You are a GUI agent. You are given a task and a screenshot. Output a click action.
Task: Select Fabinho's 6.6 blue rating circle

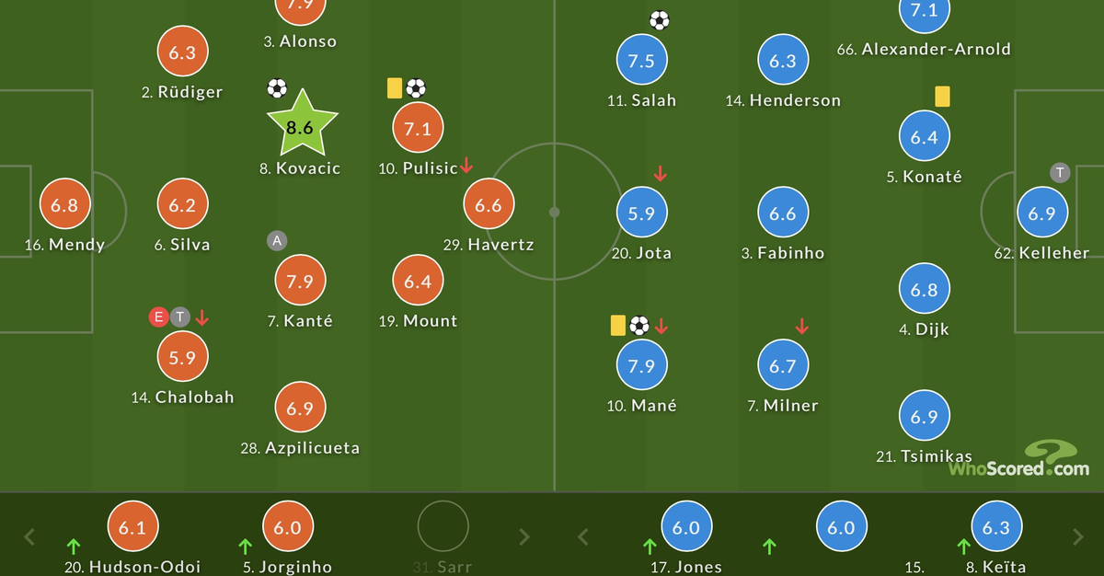(782, 213)
